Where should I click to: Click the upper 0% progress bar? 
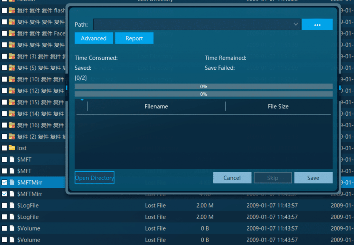203,86
